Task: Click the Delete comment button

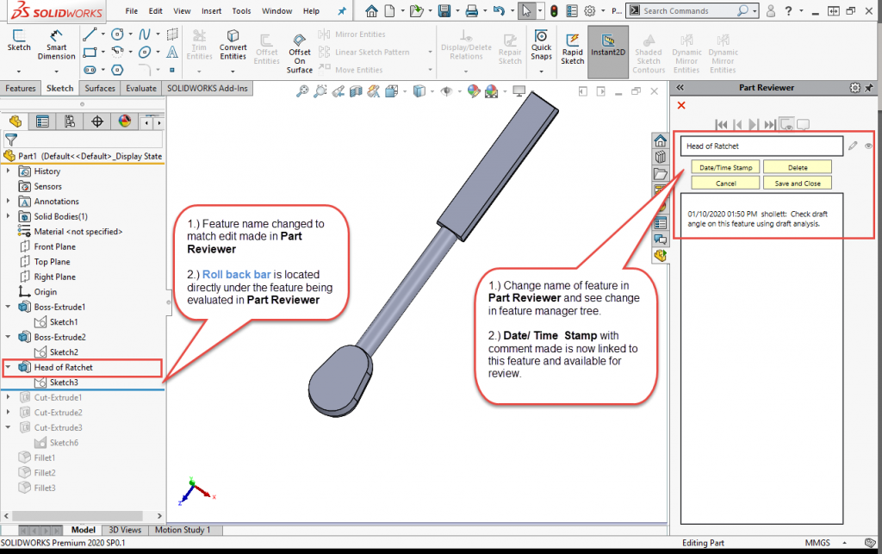Action: pos(797,168)
